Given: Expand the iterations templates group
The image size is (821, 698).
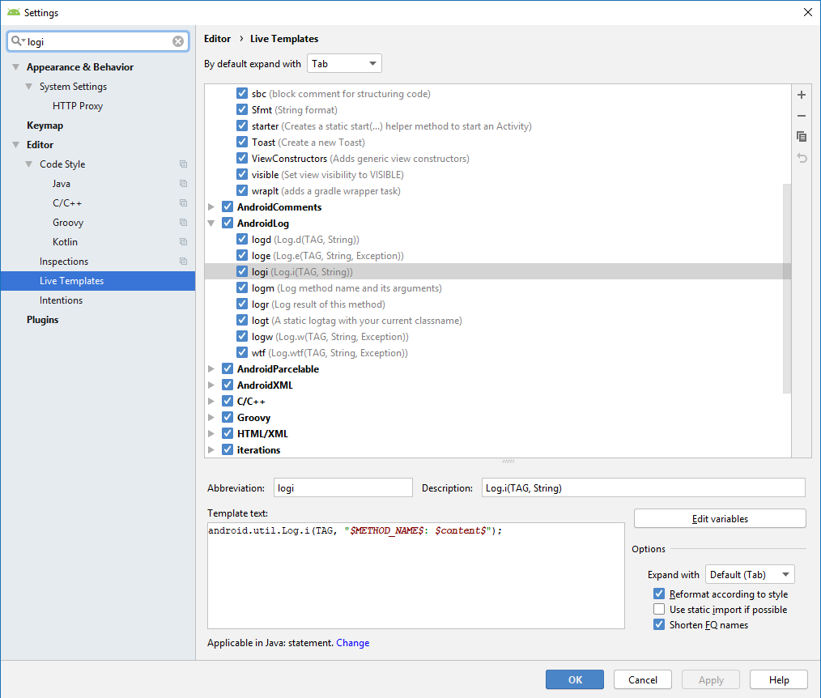Looking at the screenshot, I should click(211, 449).
